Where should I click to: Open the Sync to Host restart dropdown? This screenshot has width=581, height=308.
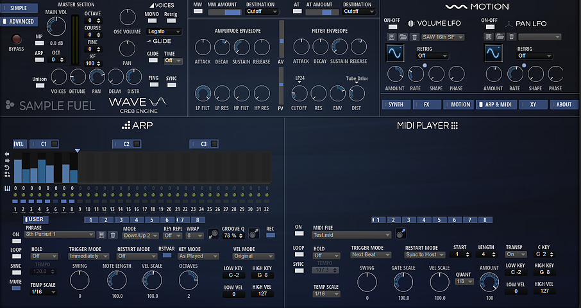[x=425, y=255]
